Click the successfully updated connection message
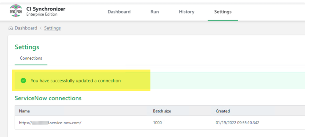The width and height of the screenshot is (315, 137). tap(76, 81)
